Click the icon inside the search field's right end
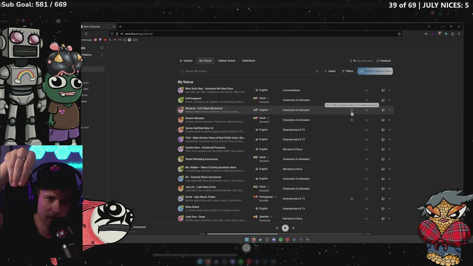The image size is (473, 266). coord(317,71)
